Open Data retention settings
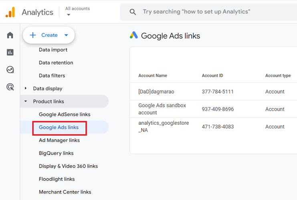Image resolution: width=297 pixels, height=200 pixels. click(56, 62)
